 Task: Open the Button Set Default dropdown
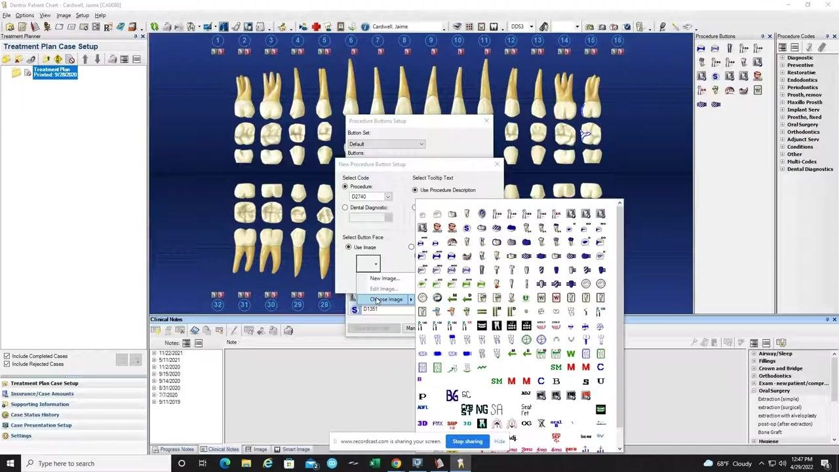pos(386,144)
